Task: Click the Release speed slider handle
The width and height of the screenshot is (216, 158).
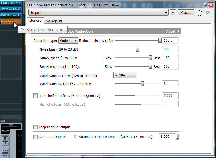Action: pyautogui.click(x=150, y=66)
